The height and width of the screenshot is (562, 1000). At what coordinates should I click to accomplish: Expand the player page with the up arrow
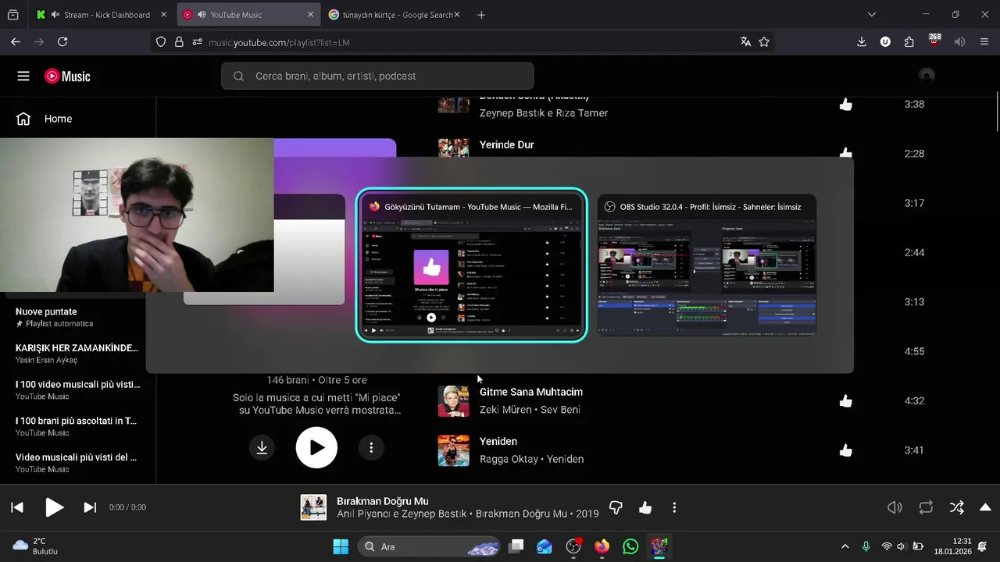point(985,507)
